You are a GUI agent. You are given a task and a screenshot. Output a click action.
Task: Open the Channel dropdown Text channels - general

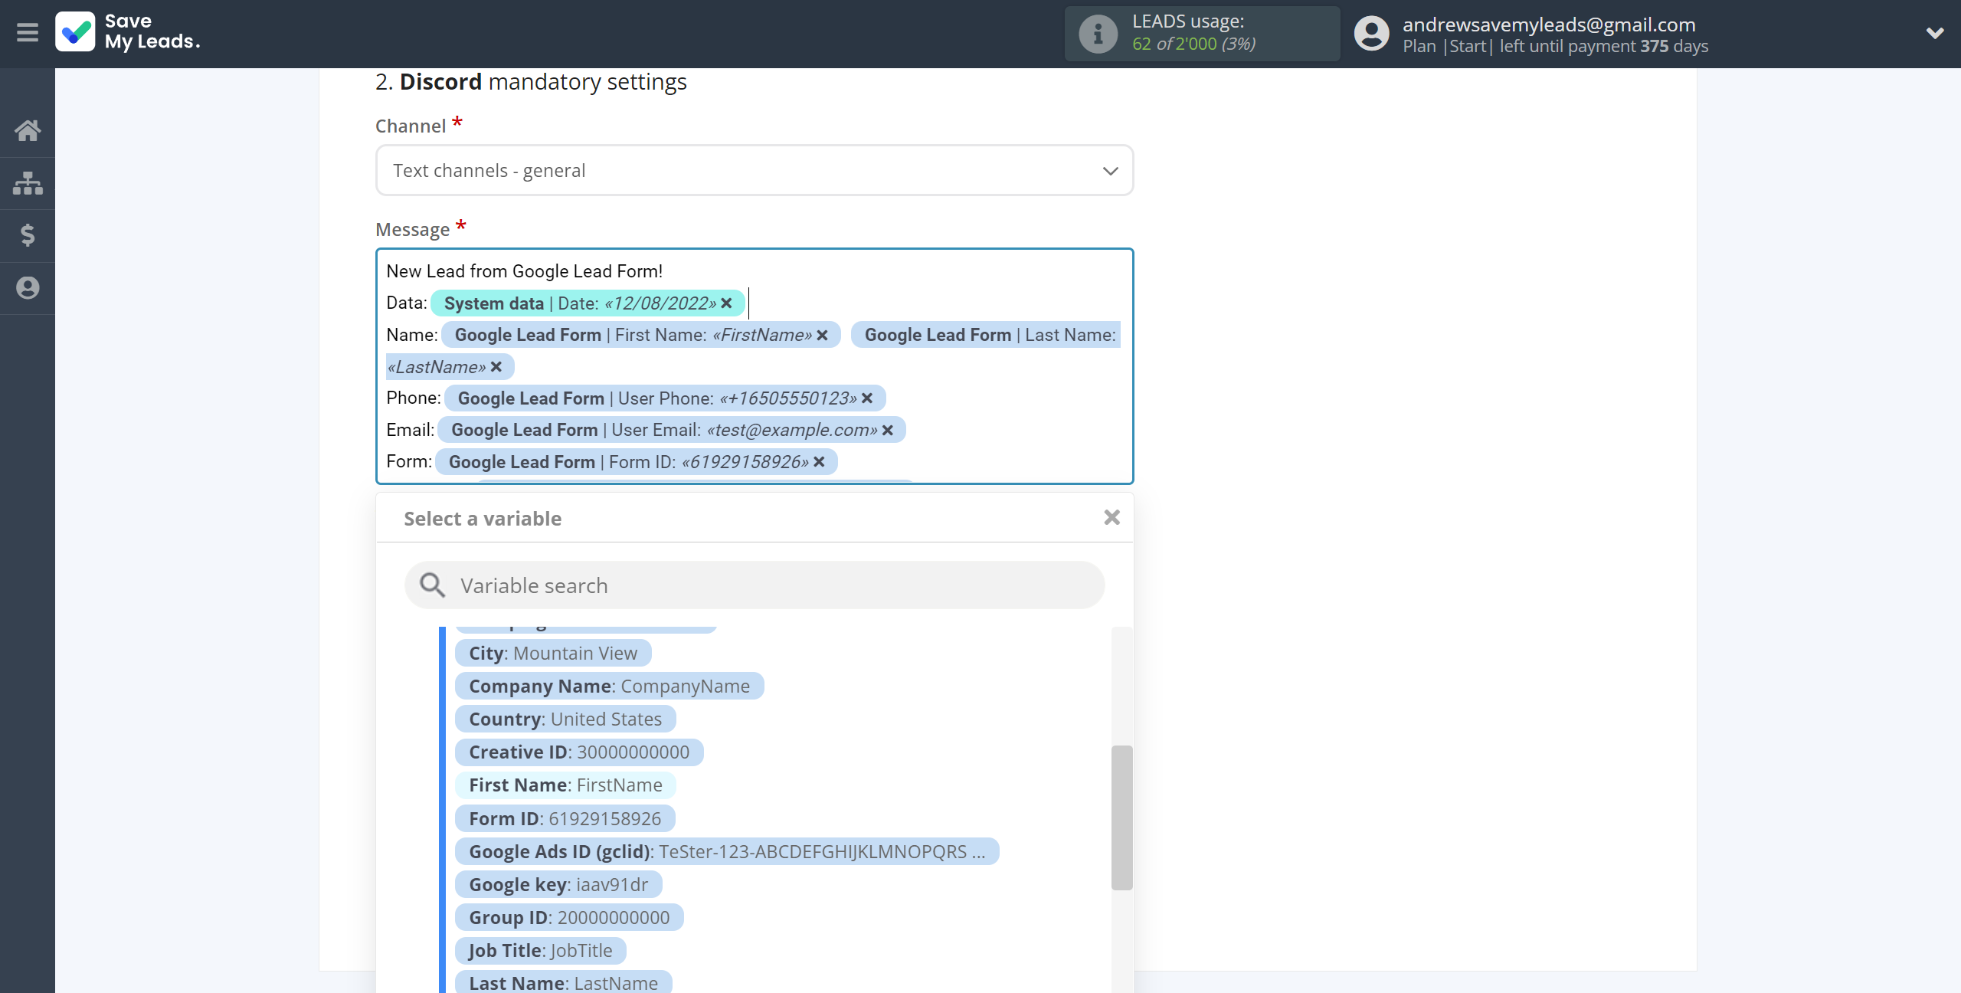pos(755,170)
